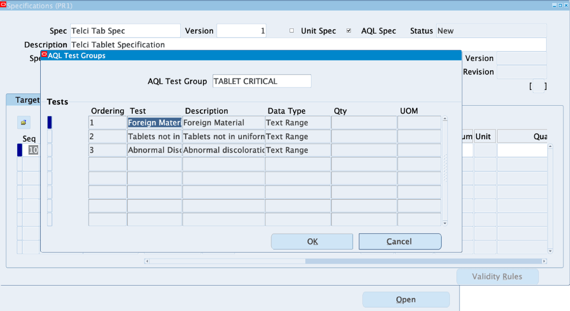The height and width of the screenshot is (311, 570).
Task: Uncheck the AQL Spec checkbox
Action: (349, 31)
